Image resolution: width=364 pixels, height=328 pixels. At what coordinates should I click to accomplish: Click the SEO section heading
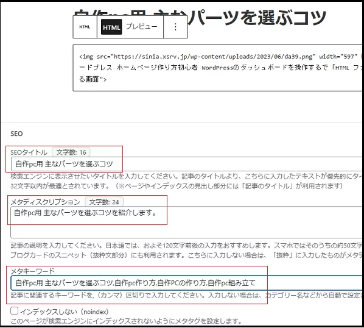(16, 134)
